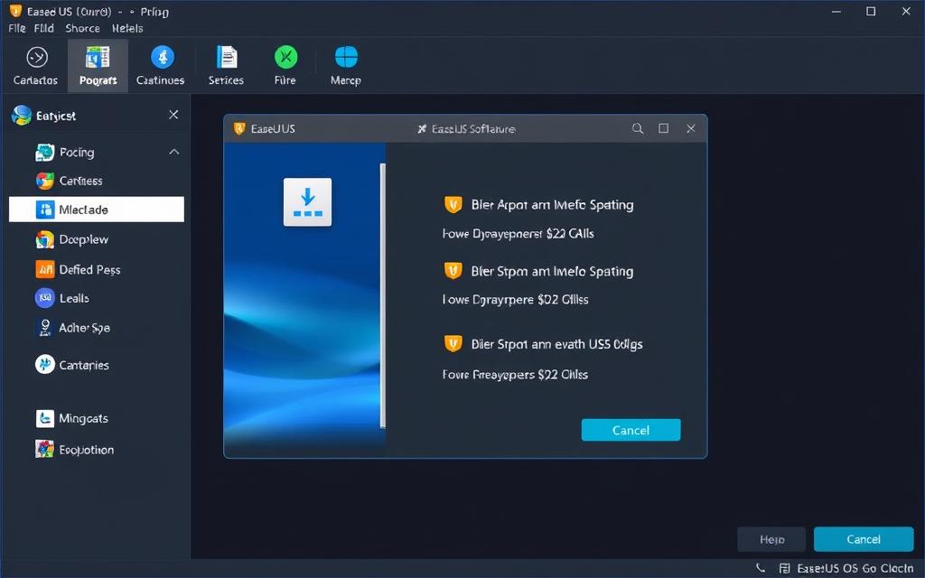Select the Pograts toolbar icon
Viewport: 925px width, 578px height.
point(98,57)
